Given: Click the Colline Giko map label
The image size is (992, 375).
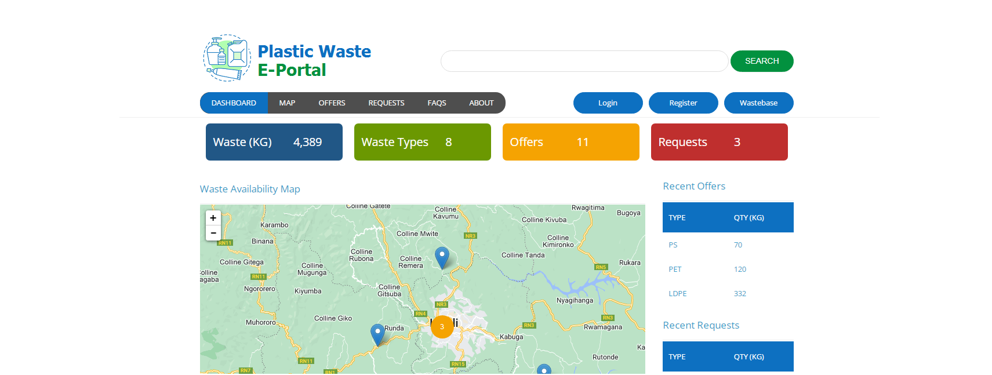Looking at the screenshot, I should [x=333, y=318].
